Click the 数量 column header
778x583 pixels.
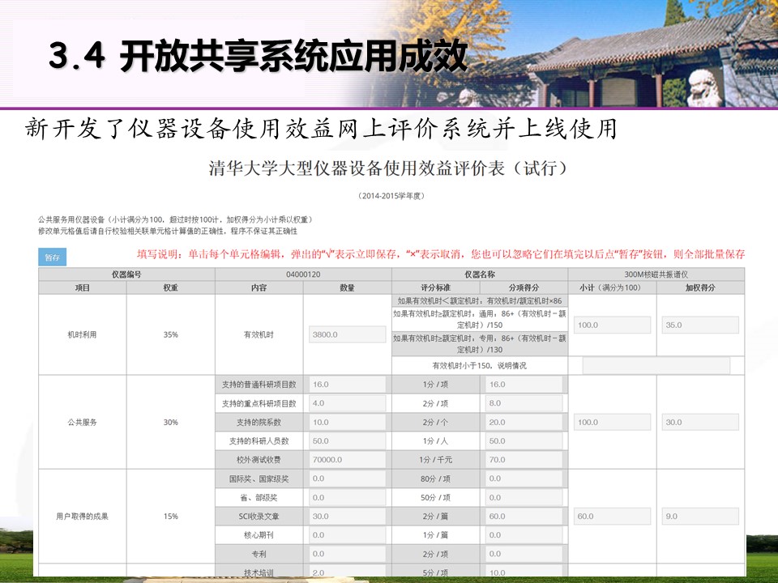[348, 287]
